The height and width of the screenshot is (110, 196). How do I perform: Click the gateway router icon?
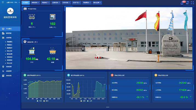[x=32, y=17]
